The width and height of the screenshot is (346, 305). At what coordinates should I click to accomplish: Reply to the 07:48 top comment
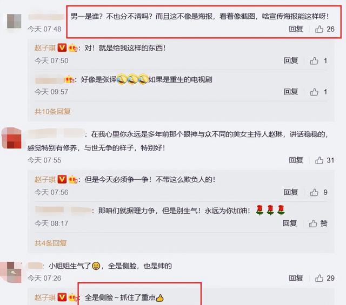296,29
